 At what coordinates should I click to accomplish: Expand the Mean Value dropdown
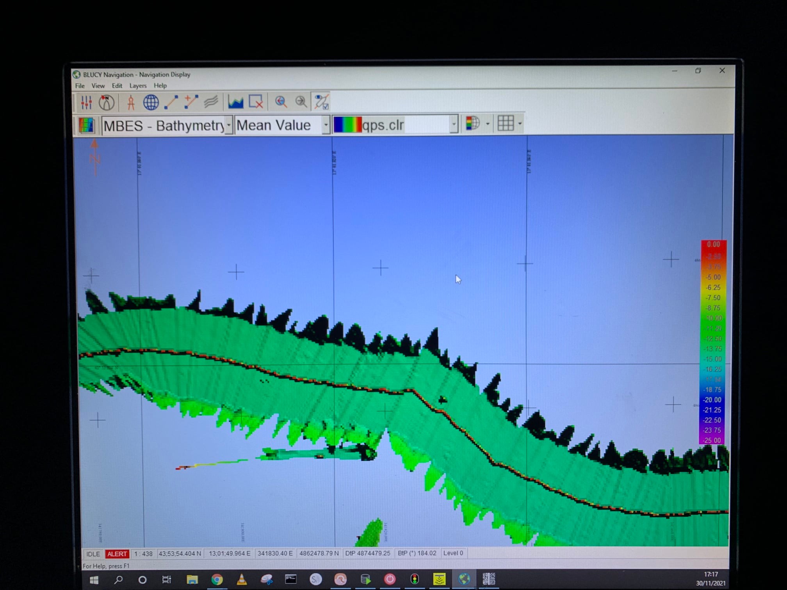[x=326, y=125]
